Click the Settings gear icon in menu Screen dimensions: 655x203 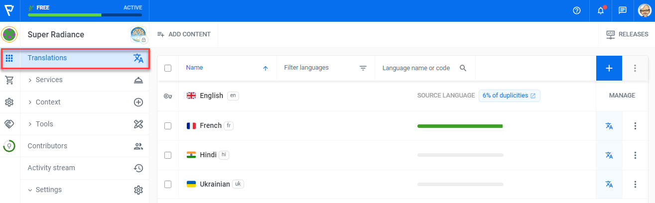click(138, 190)
